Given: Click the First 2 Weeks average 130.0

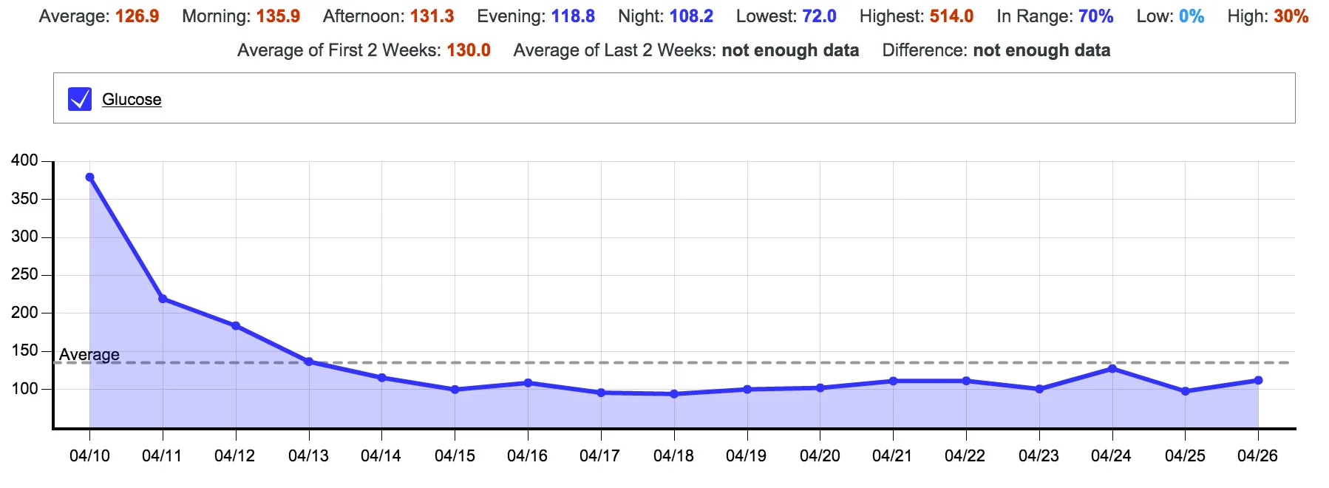Looking at the screenshot, I should tap(468, 50).
